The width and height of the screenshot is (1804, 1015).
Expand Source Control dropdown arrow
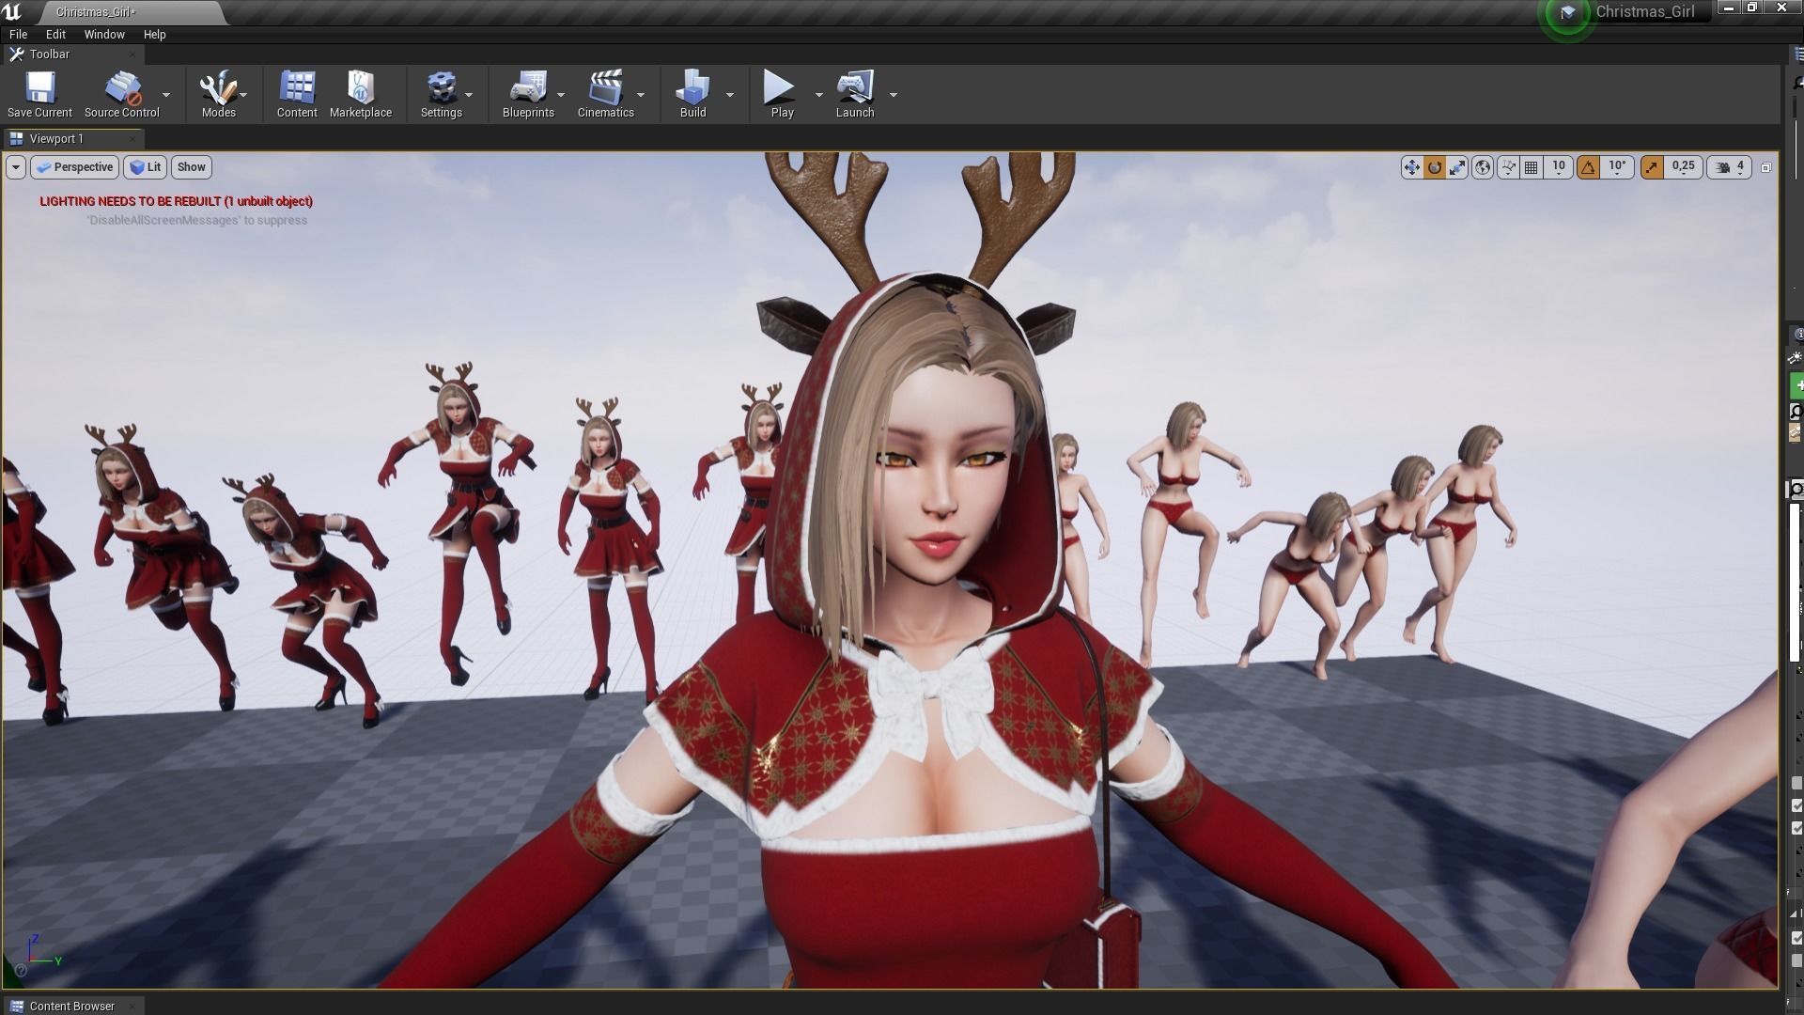click(166, 94)
